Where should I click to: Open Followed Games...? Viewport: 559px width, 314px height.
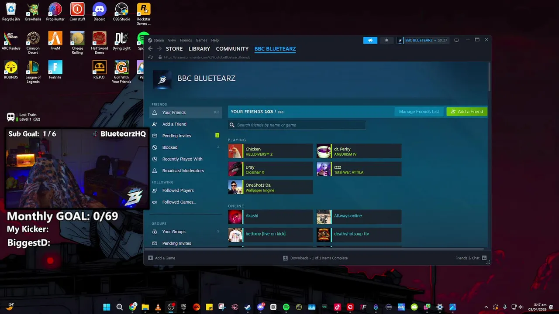tap(186, 202)
